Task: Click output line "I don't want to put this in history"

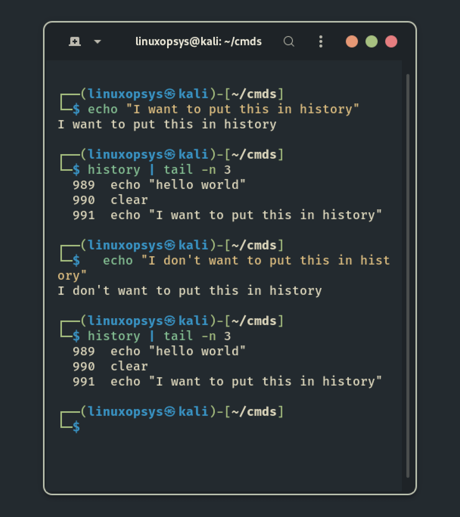Action: click(190, 291)
